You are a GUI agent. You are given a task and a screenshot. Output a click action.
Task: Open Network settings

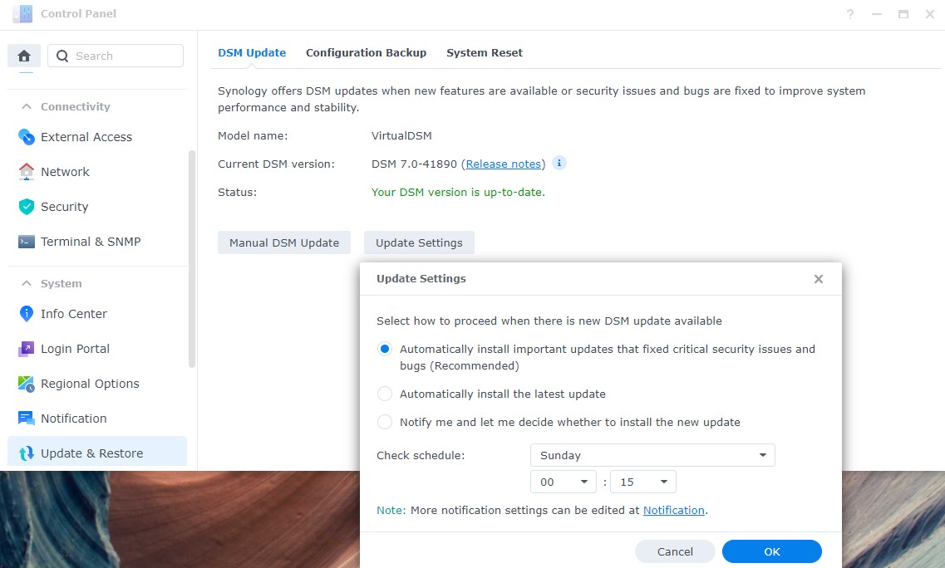pos(97,172)
